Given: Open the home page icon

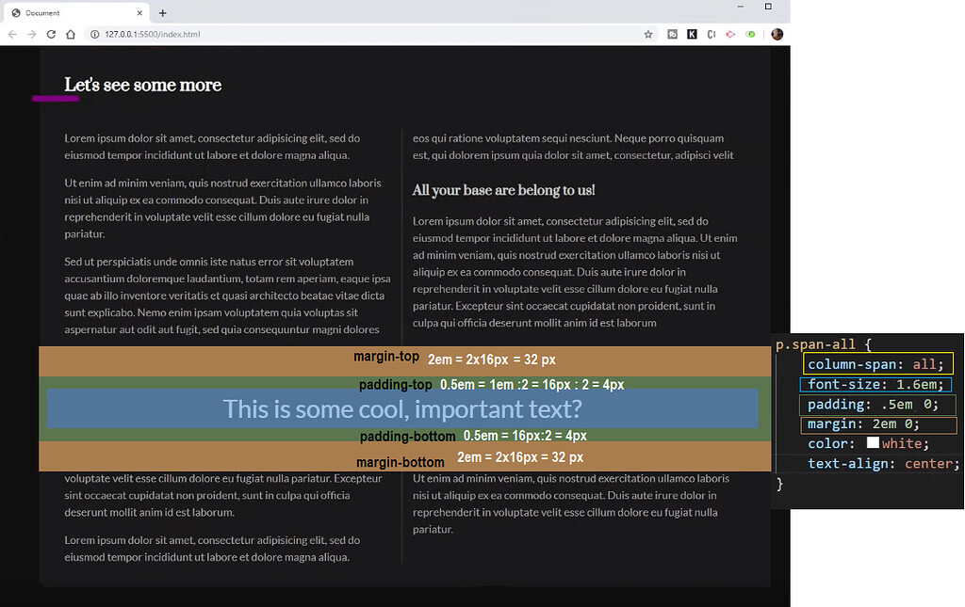Looking at the screenshot, I should (71, 33).
